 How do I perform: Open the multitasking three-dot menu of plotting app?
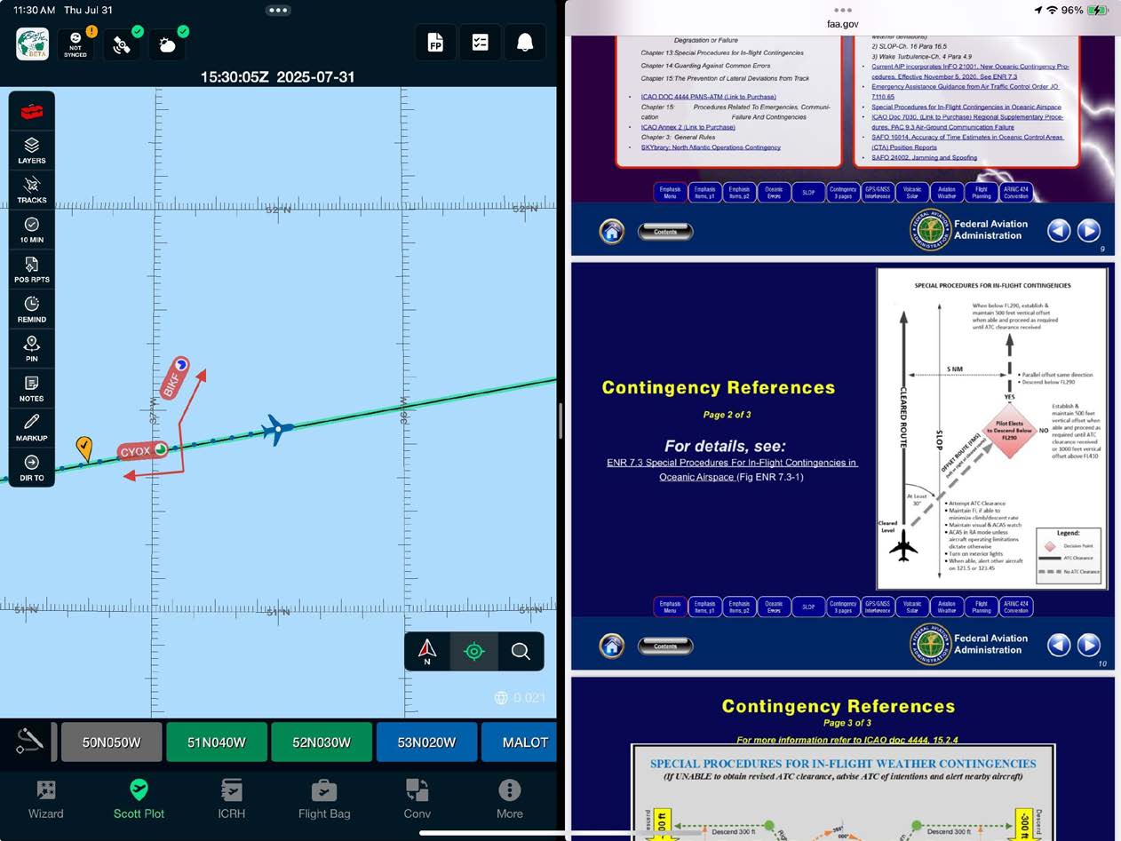[278, 11]
